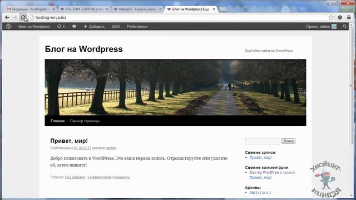The height and width of the screenshot is (200, 356).
Task: Click the site title Блог на Wordpress
Action: pyautogui.click(x=83, y=49)
